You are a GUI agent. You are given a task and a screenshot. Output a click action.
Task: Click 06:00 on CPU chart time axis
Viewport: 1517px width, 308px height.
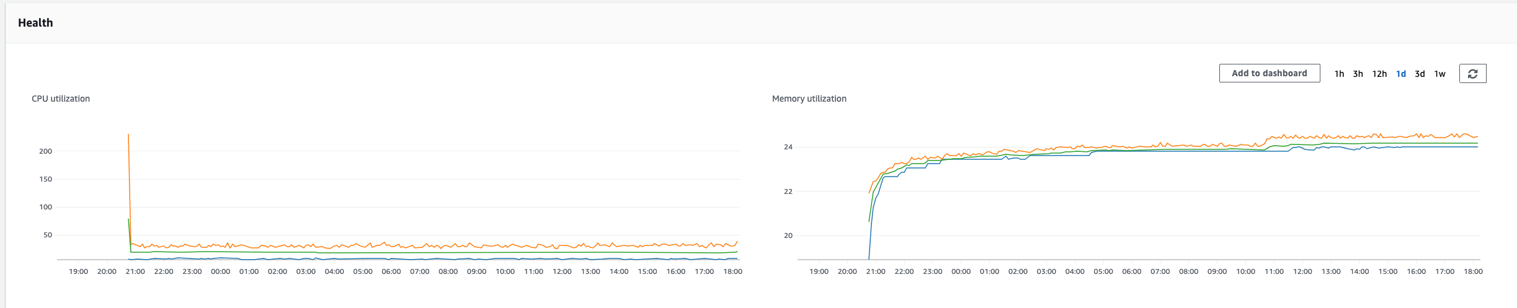(x=391, y=271)
